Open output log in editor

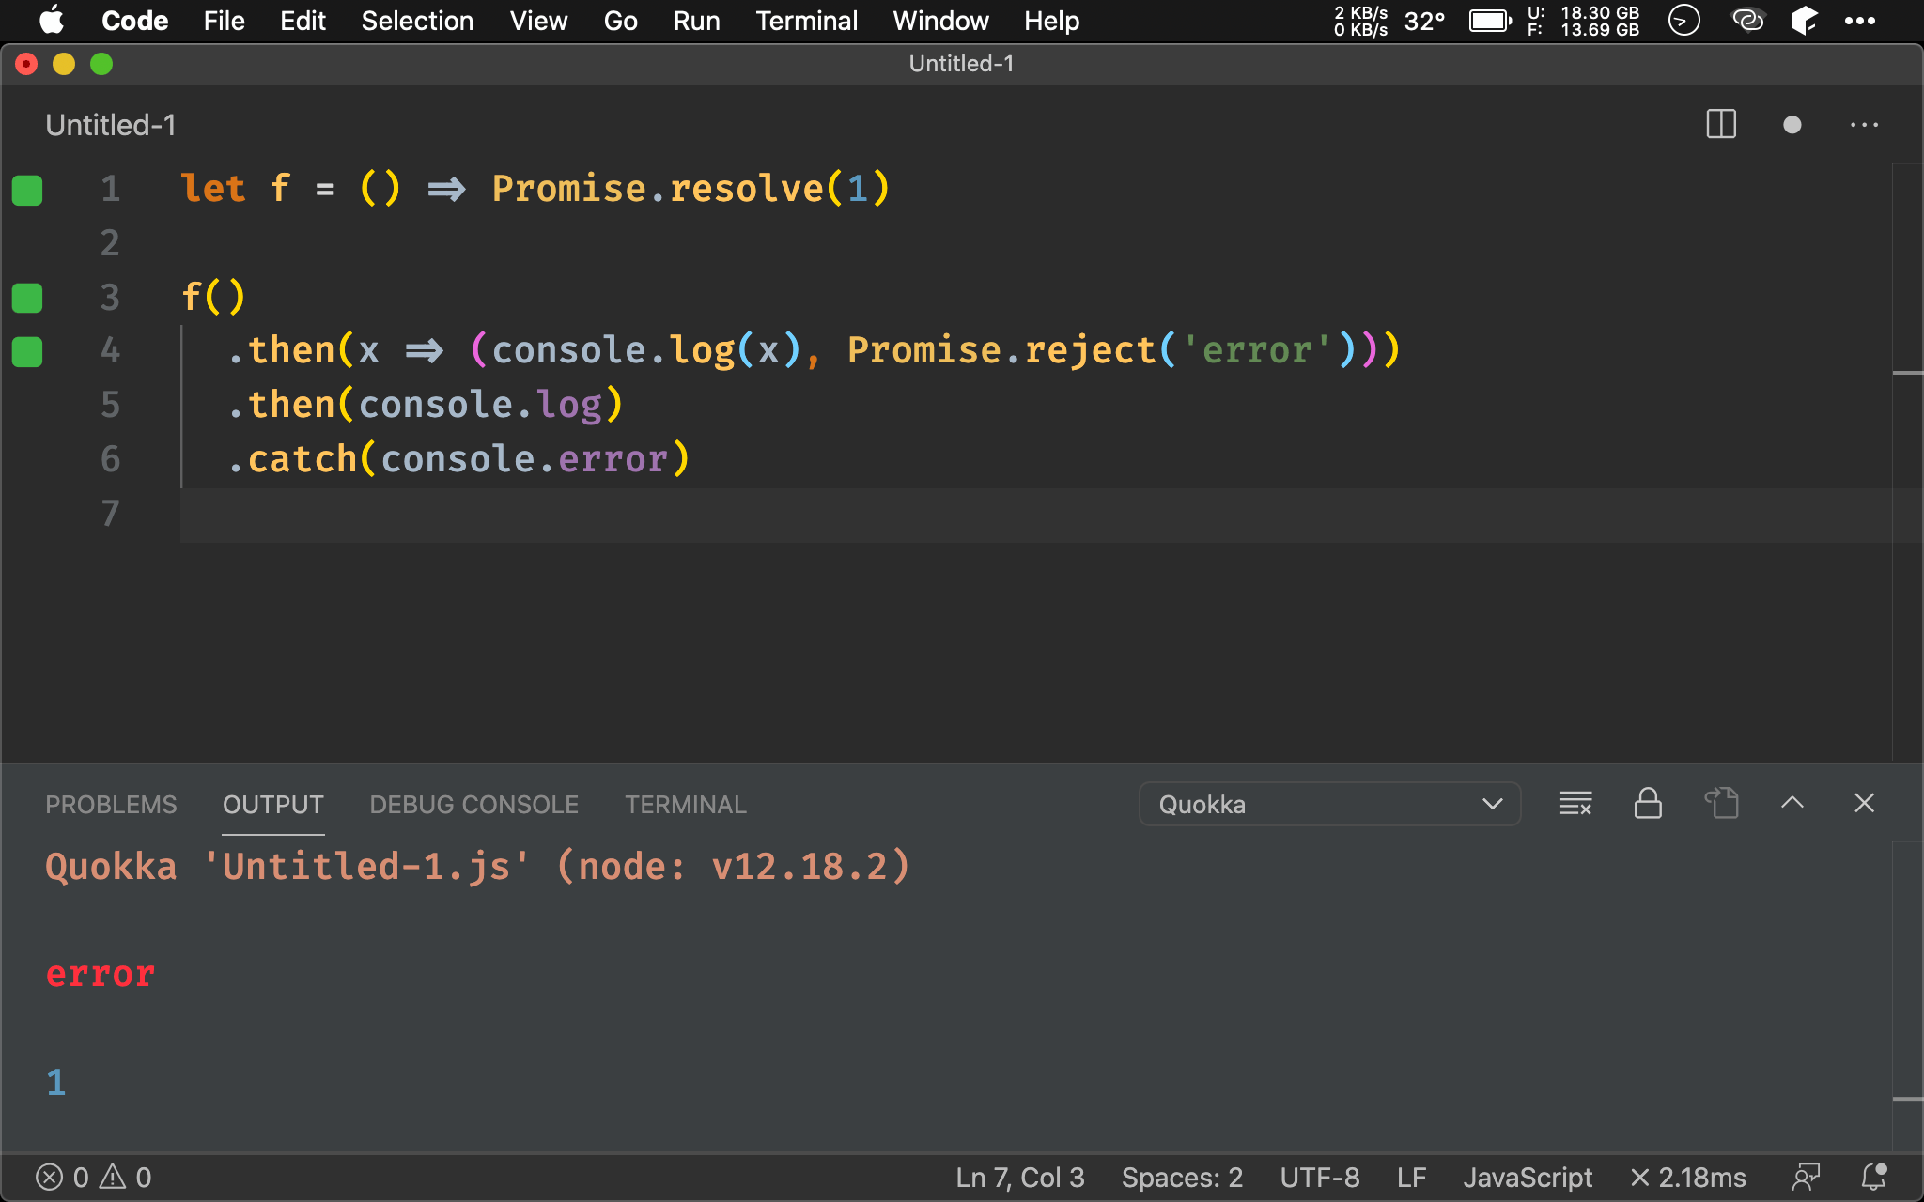pos(1721,804)
